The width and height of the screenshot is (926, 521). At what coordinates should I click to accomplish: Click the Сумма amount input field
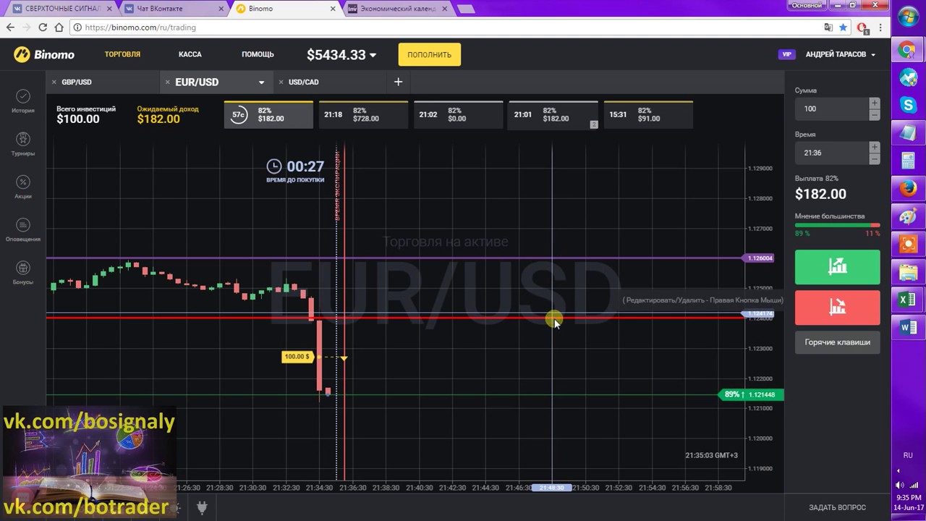point(831,109)
